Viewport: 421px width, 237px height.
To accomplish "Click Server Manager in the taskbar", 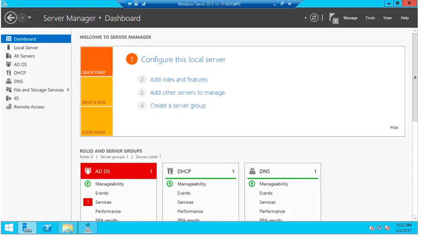I will pos(27,228).
